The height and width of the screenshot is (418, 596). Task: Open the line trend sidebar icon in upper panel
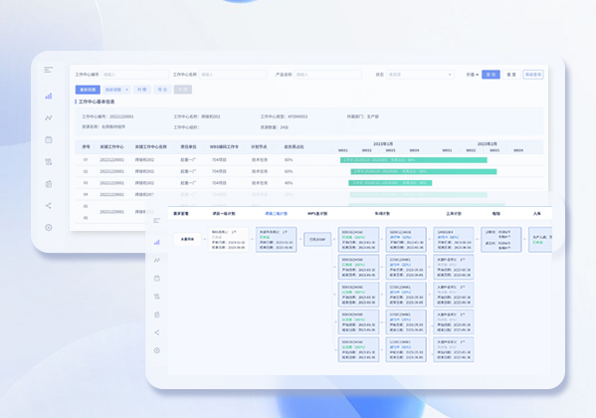49,117
